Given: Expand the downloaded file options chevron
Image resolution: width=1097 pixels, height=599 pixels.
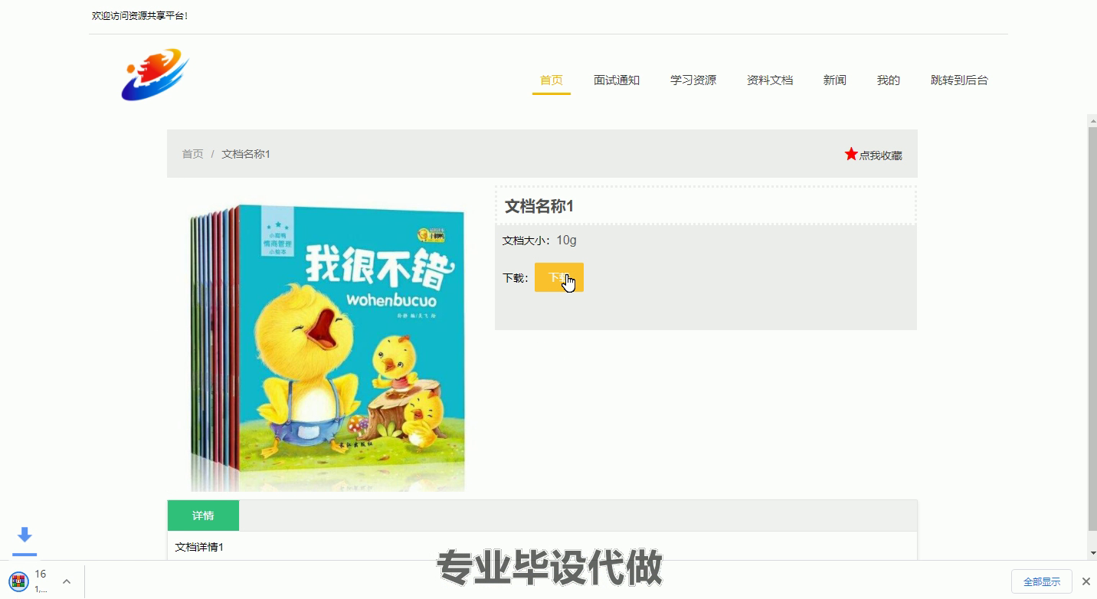Looking at the screenshot, I should coord(67,581).
